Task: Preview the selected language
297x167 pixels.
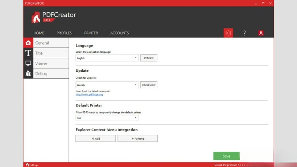Action: coord(148,58)
